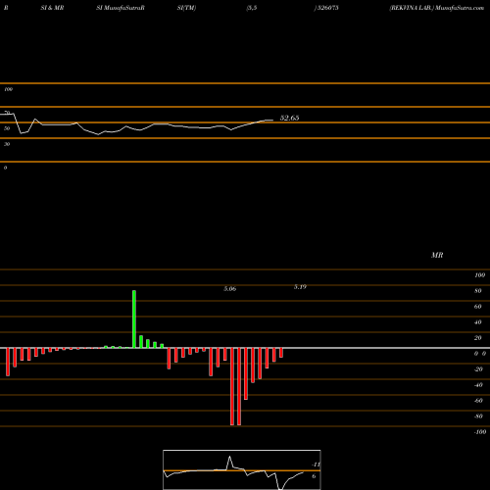Click the -40 label on the MR axis
Image resolution: width=490 pixels, height=490 pixels.
(478, 385)
